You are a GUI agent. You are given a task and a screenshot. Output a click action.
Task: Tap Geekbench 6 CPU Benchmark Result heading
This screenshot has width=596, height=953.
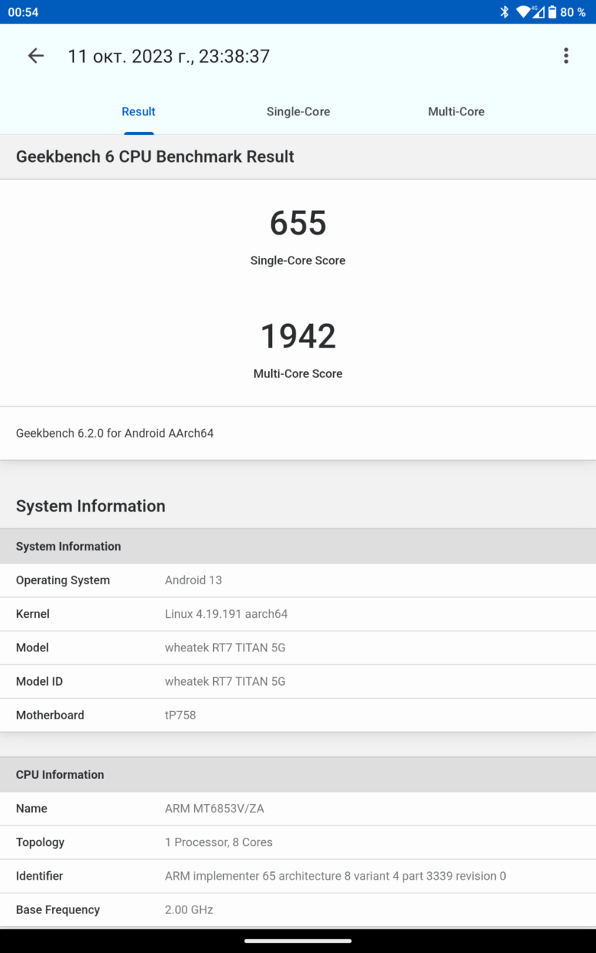point(155,157)
